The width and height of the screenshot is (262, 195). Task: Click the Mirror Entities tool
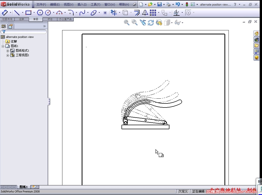point(145,12)
